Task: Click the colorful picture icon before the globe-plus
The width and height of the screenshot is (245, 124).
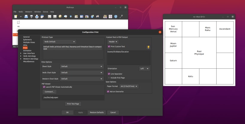Action: [87, 16]
